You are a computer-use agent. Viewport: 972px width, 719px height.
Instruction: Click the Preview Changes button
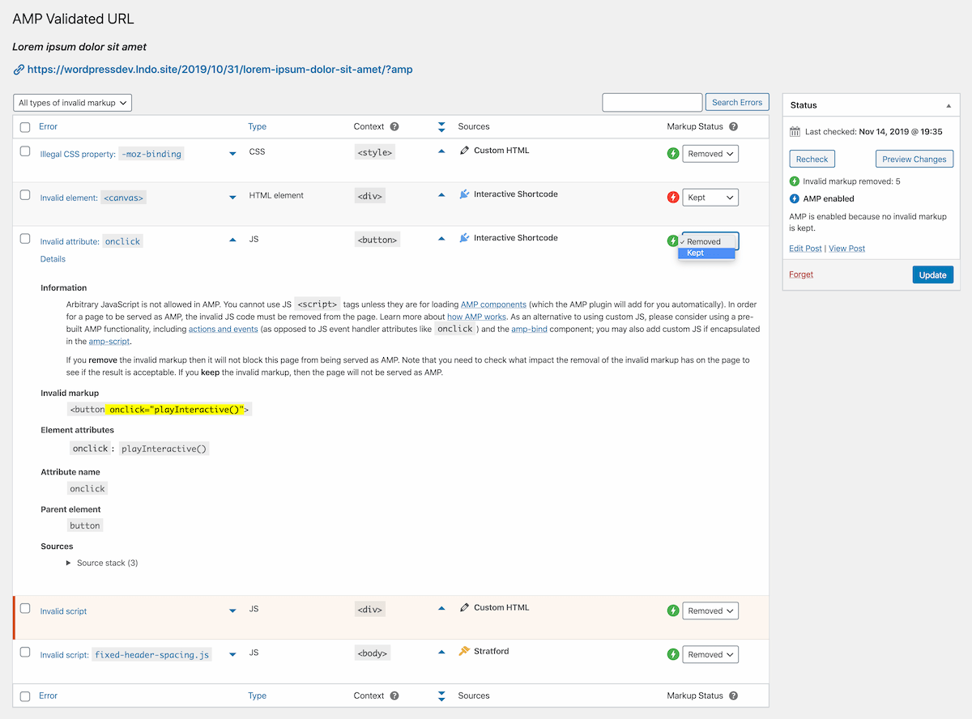click(x=914, y=159)
